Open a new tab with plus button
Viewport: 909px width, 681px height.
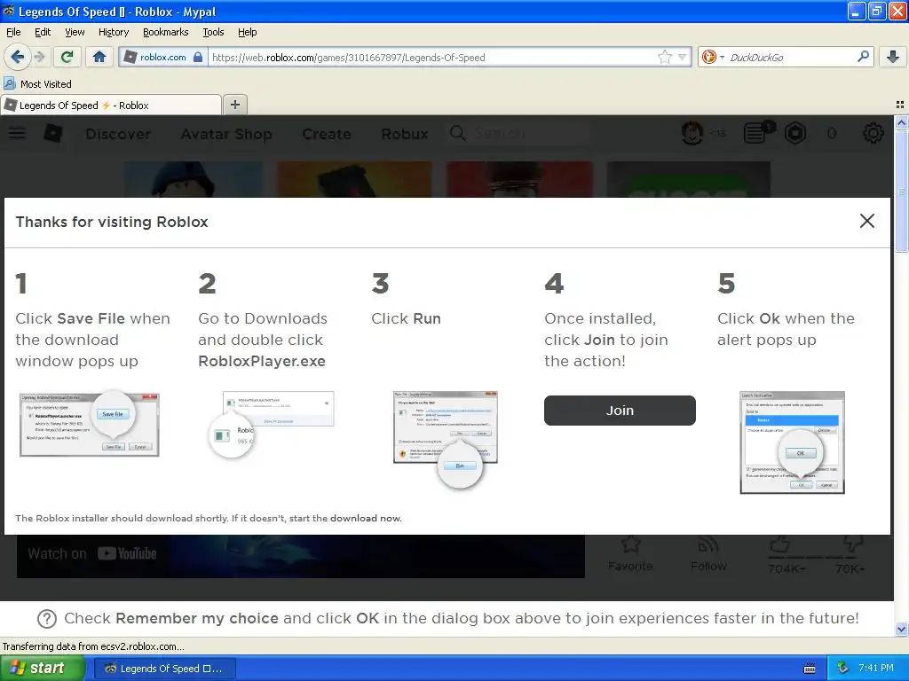[234, 105]
